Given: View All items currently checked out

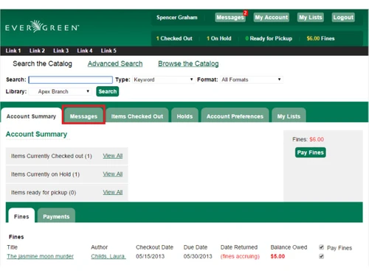Looking at the screenshot, I should [113, 156].
